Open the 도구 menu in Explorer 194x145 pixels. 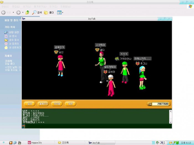pyautogui.click(x=52, y=6)
